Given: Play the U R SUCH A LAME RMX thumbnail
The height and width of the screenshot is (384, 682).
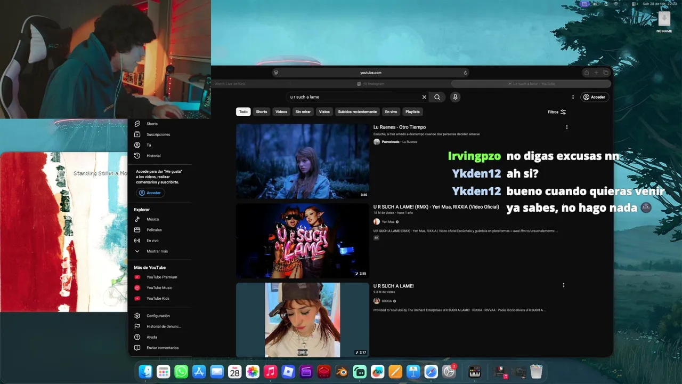Looking at the screenshot, I should [303, 241].
